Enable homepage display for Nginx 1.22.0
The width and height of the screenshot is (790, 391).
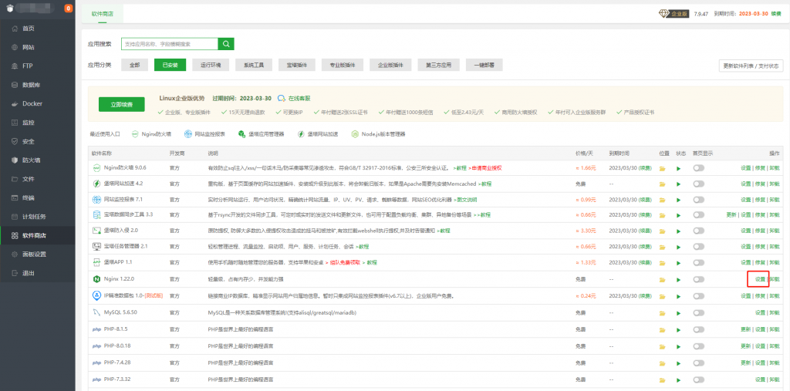tap(699, 279)
